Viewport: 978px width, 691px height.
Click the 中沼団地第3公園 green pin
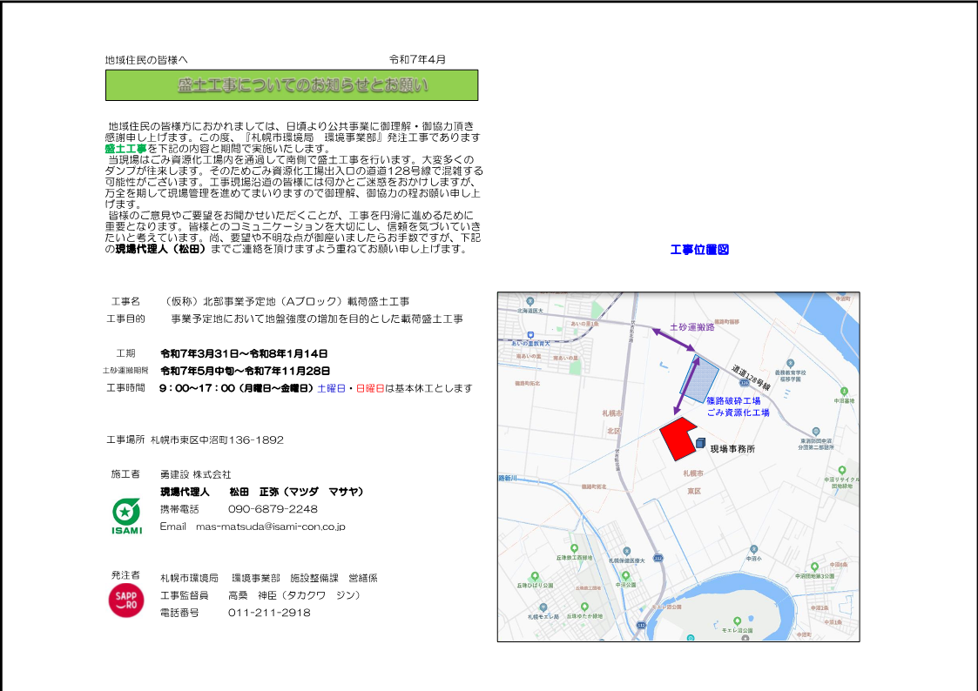[x=814, y=567]
